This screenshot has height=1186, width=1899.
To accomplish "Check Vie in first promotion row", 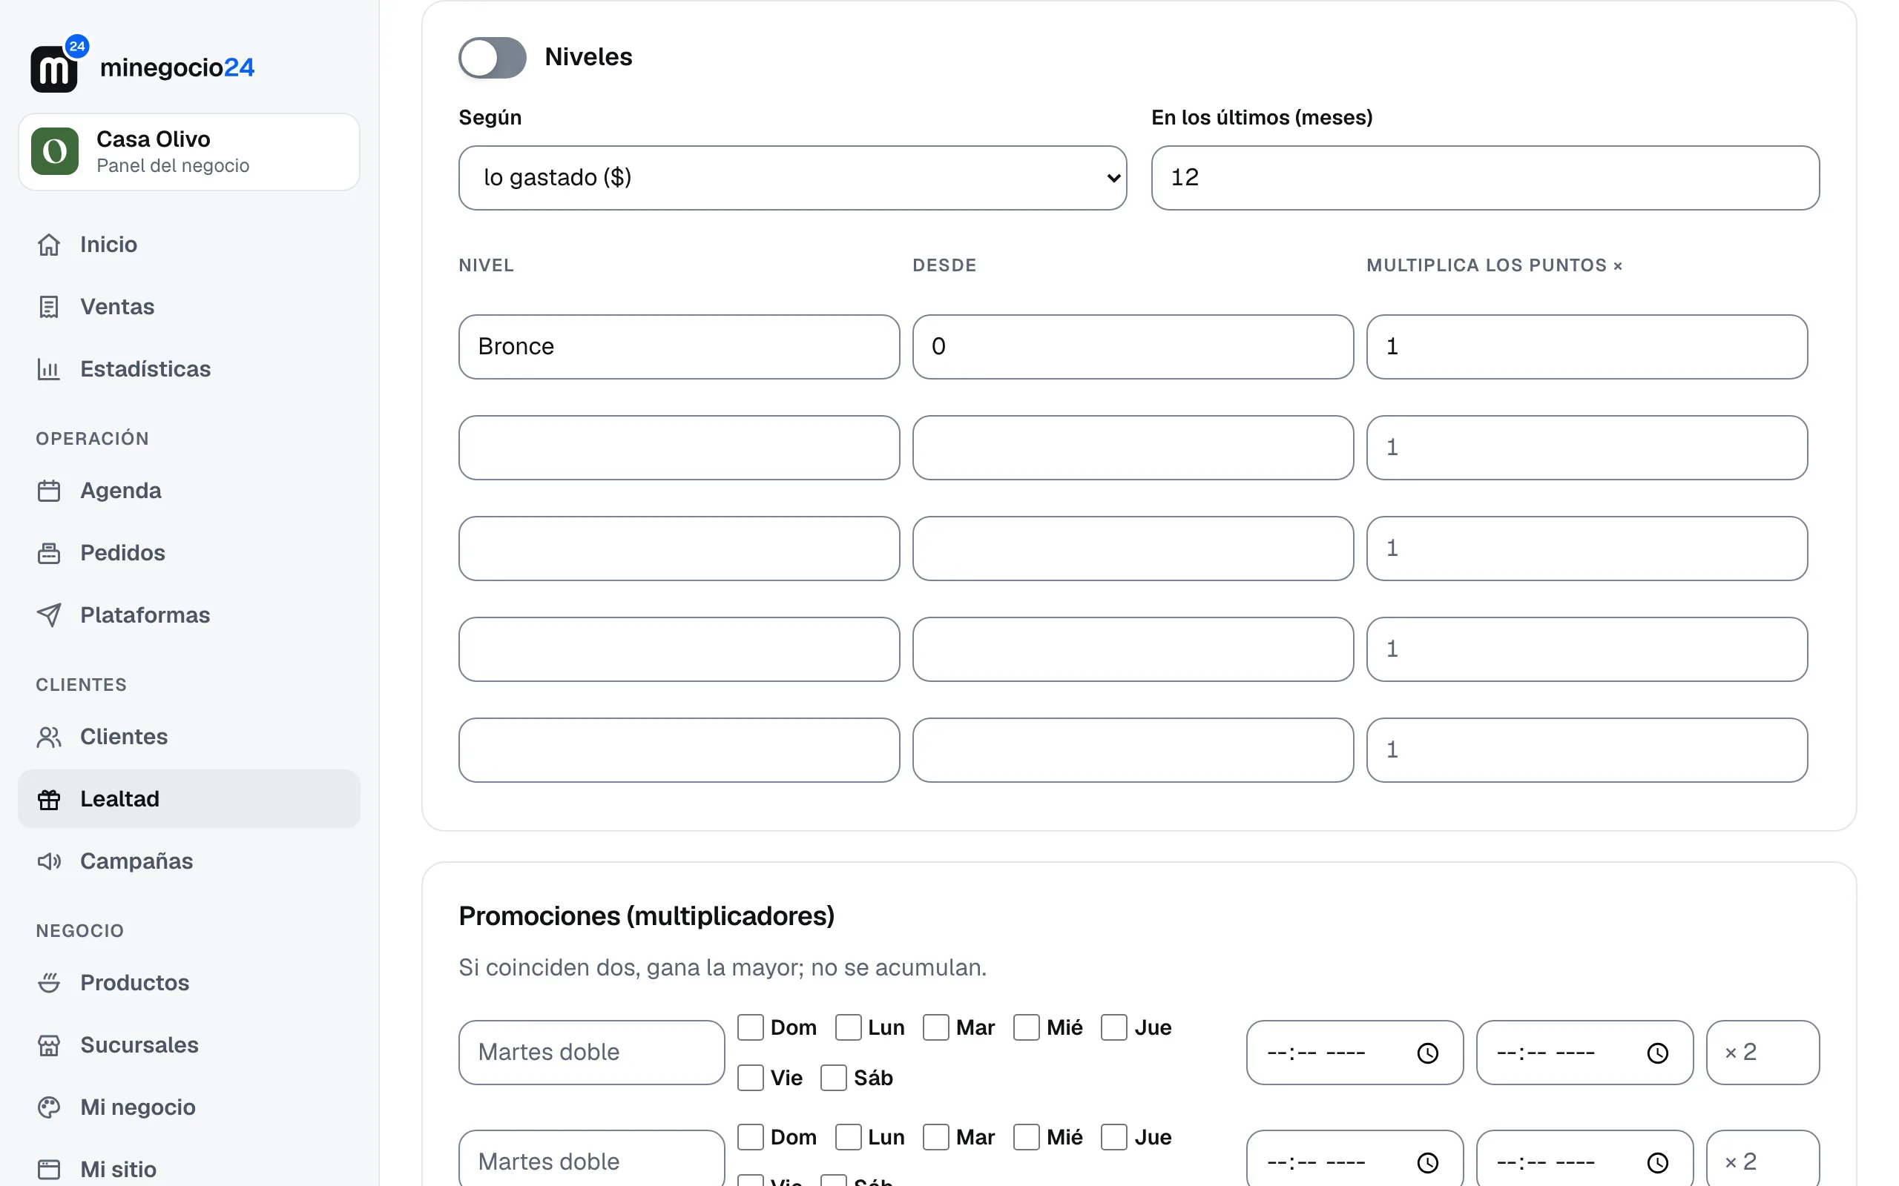I will click(750, 1078).
